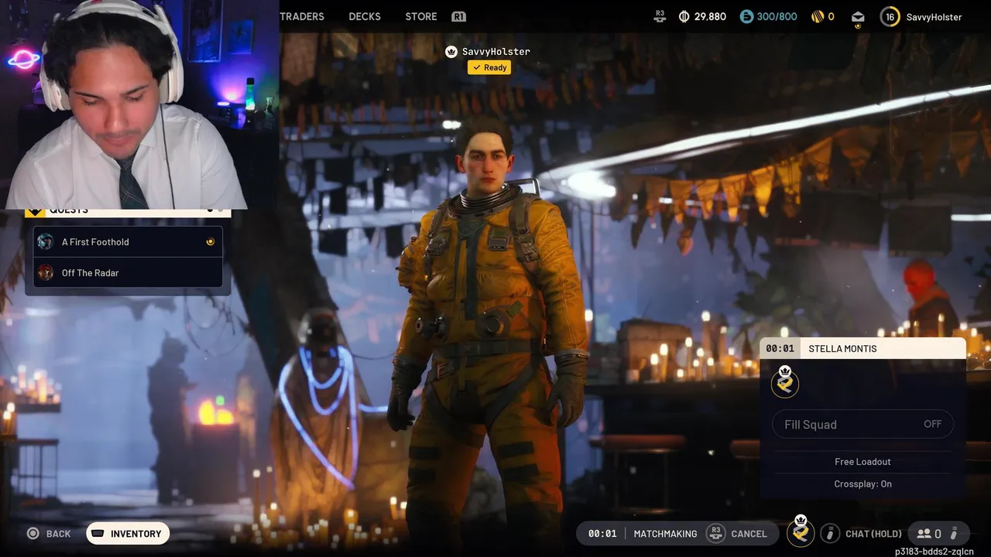The height and width of the screenshot is (557, 991).
Task: Click the touchpad icon on Inventory button
Action: click(x=98, y=533)
